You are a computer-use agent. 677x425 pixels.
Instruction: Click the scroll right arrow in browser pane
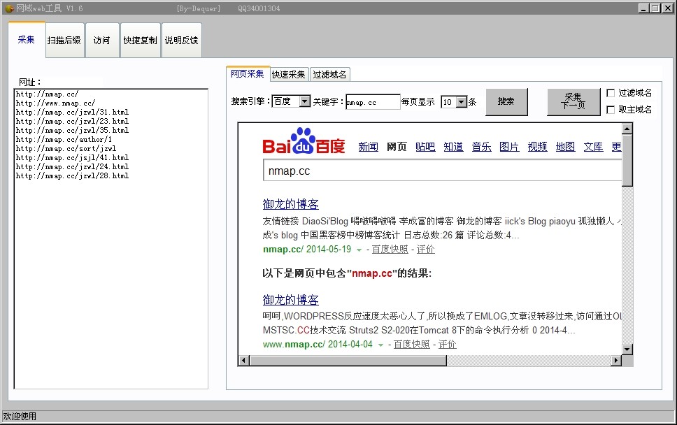click(x=616, y=360)
